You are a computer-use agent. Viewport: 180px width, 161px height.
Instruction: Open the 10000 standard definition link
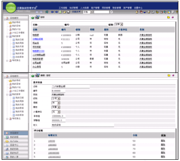[x=51, y=141]
